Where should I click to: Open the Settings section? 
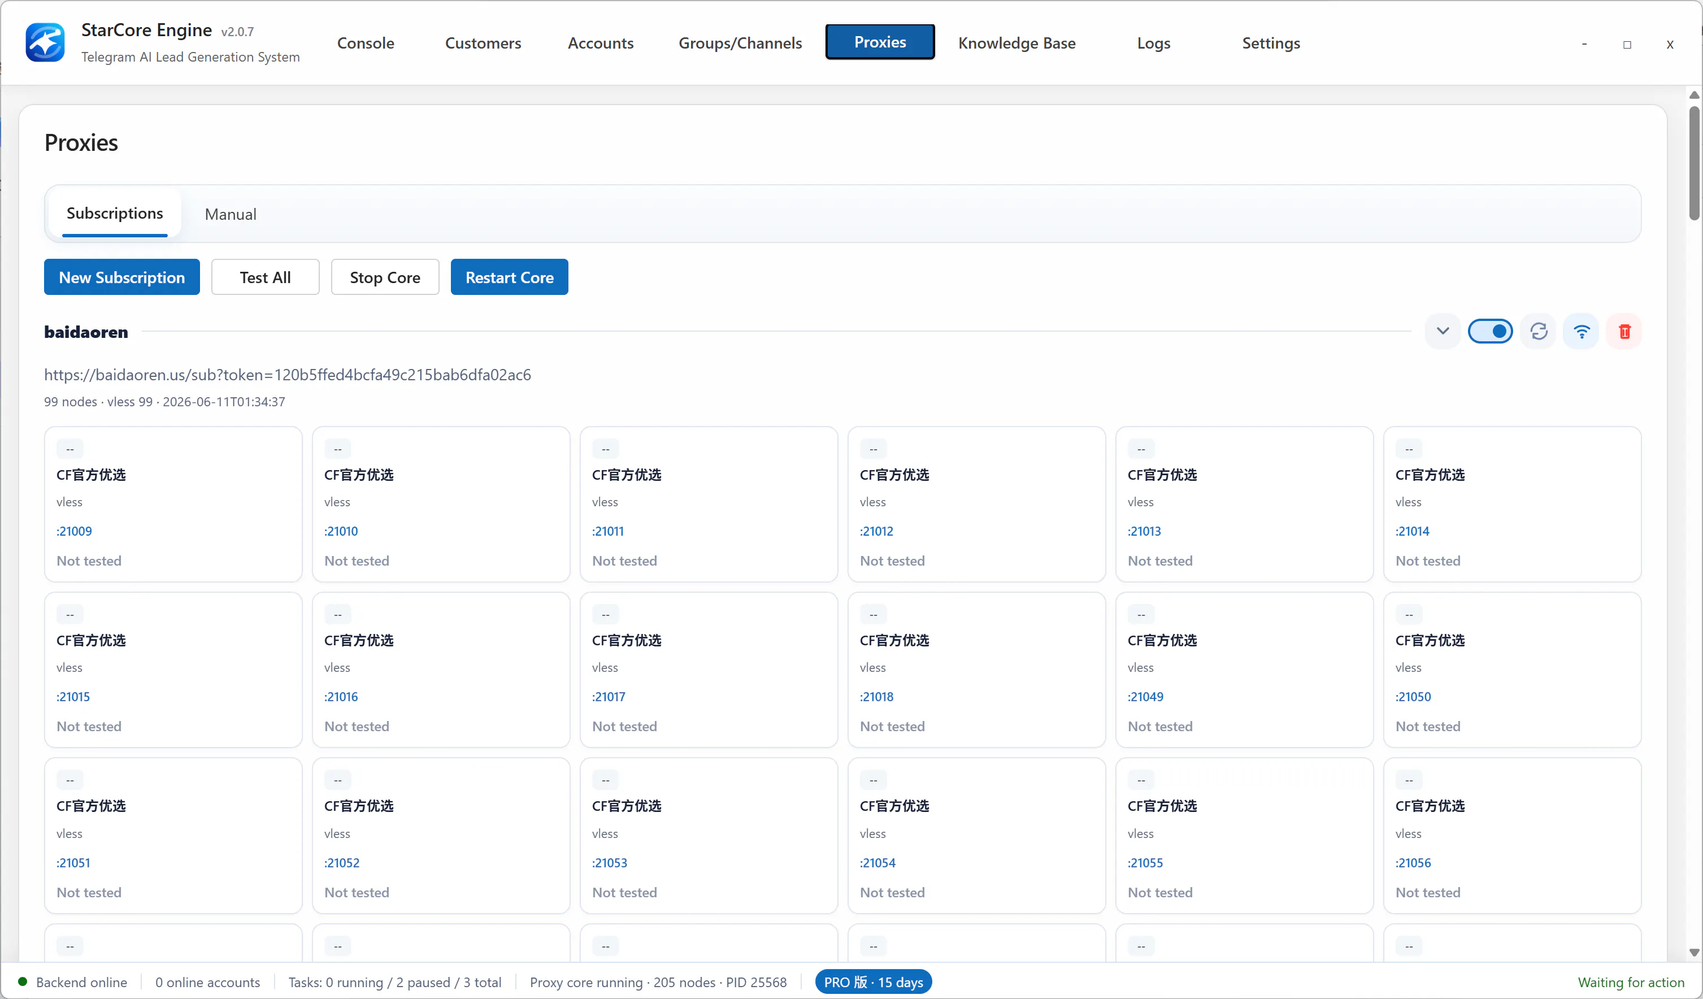click(1271, 42)
